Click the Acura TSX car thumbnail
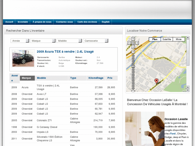The width and height of the screenshot is (195, 146). (x=23, y=58)
